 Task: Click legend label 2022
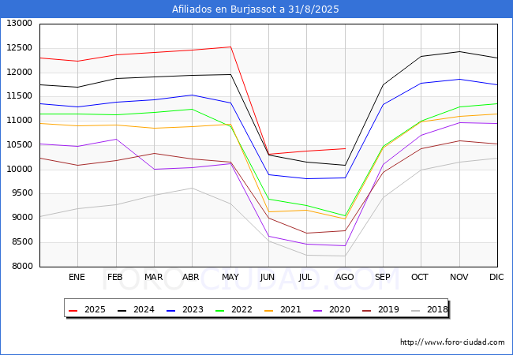242,309
